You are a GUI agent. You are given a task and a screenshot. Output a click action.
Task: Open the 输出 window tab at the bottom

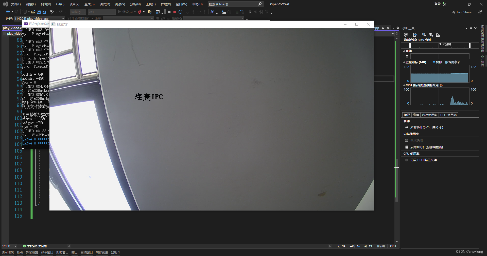(x=74, y=252)
